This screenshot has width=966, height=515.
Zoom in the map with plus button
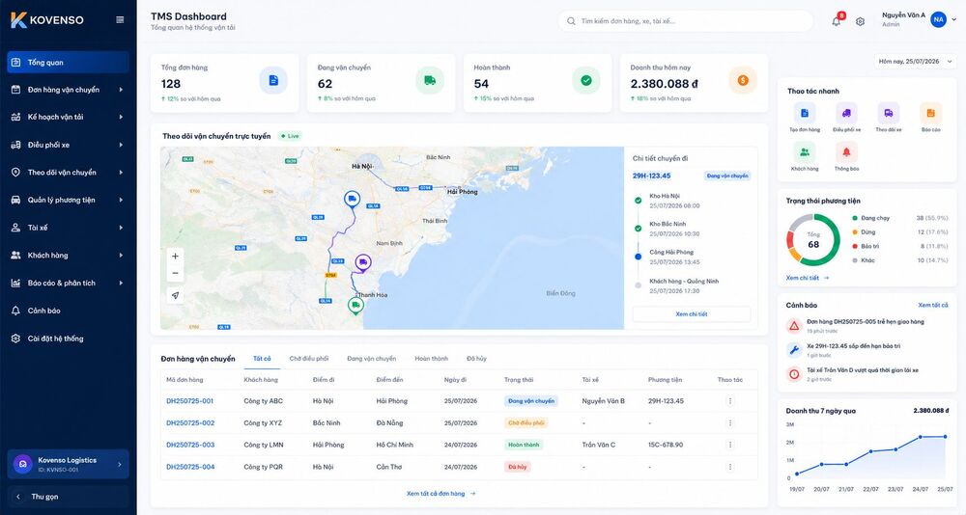tap(175, 256)
